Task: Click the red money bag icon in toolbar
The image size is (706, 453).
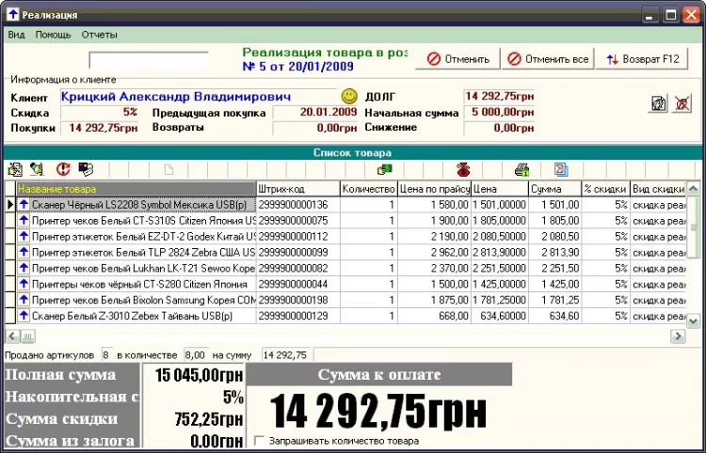Action: coord(463,169)
